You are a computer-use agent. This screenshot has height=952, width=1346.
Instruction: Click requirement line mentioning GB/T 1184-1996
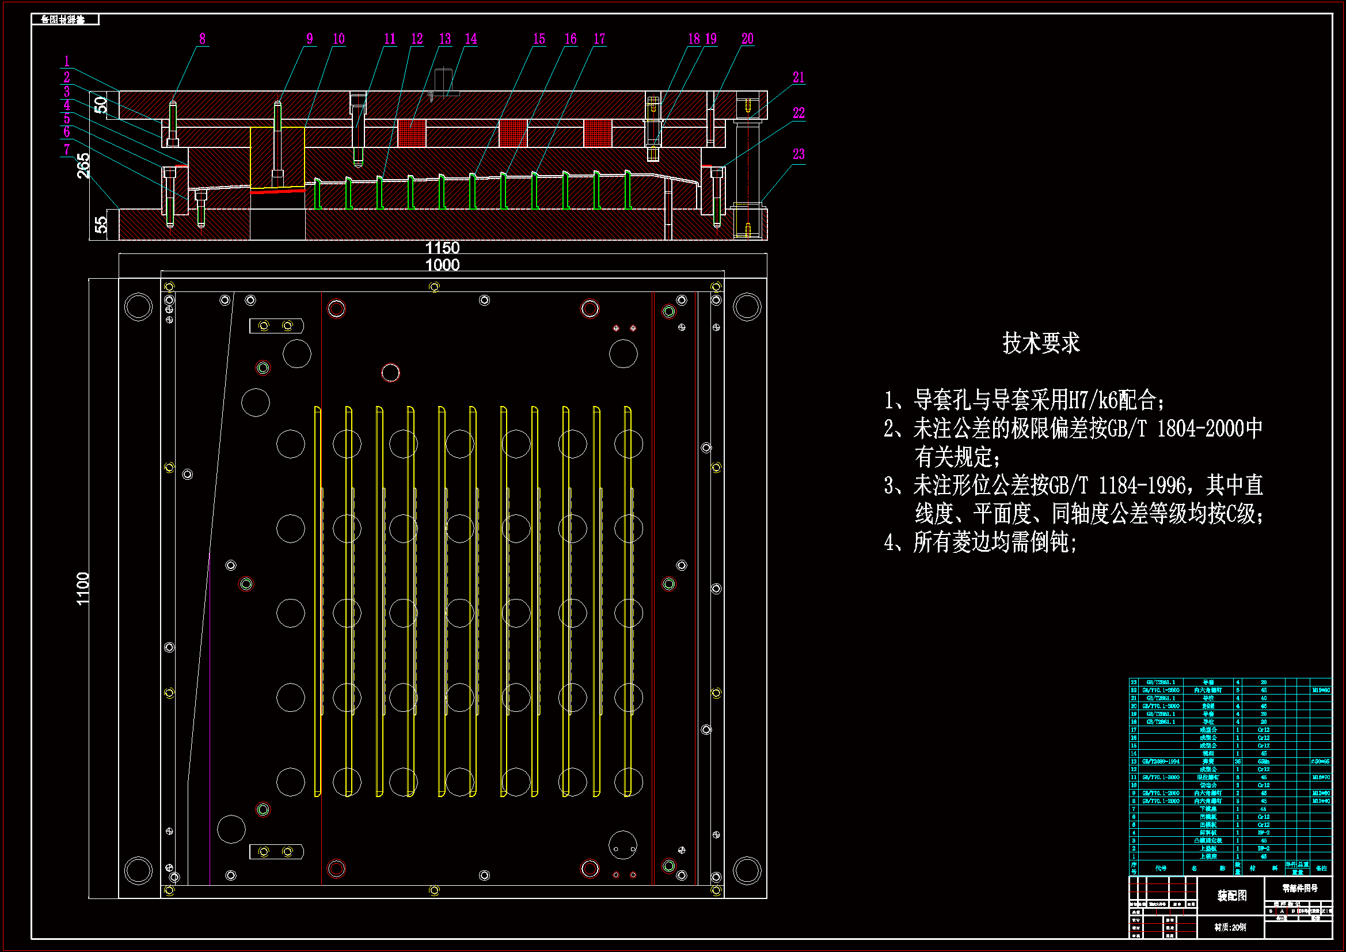[1073, 486]
